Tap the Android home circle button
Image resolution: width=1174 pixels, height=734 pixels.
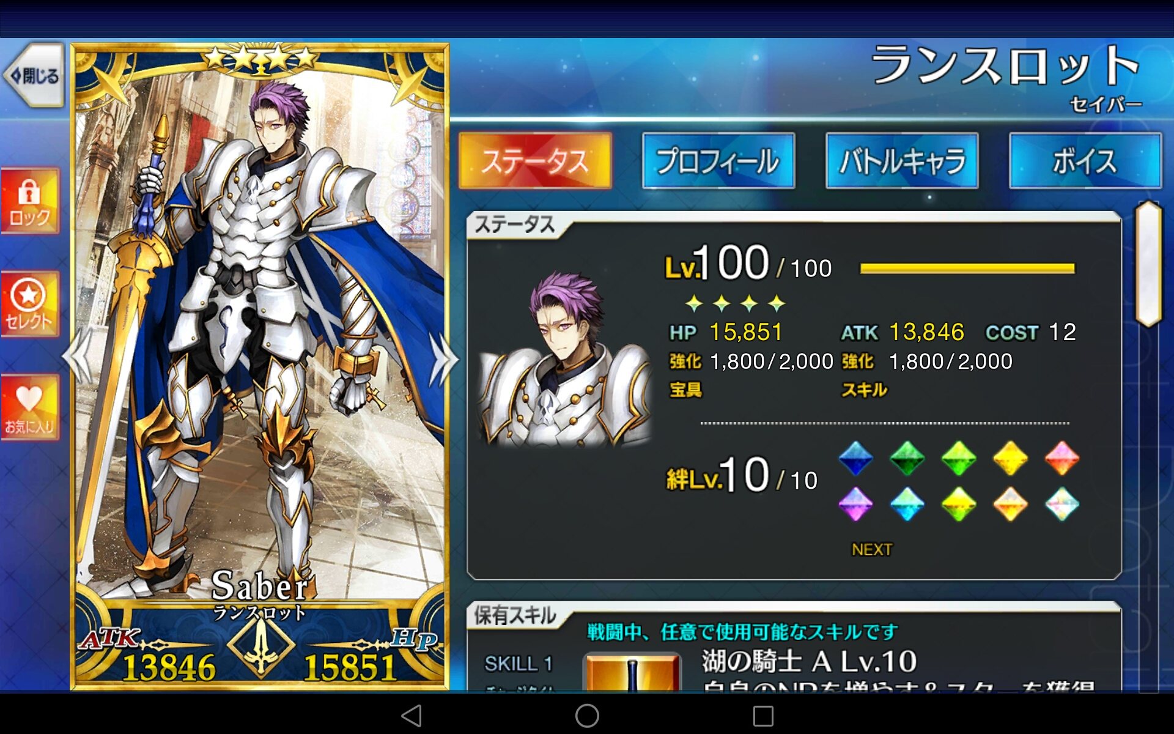click(587, 715)
